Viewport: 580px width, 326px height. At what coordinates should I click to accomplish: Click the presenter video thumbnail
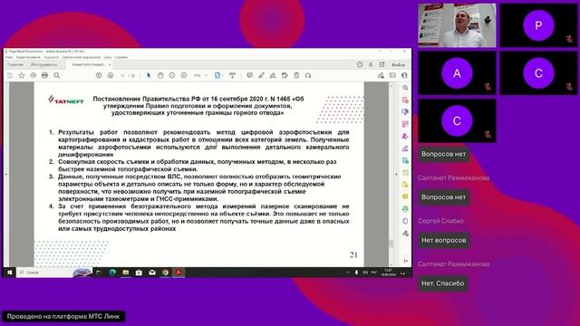click(457, 25)
